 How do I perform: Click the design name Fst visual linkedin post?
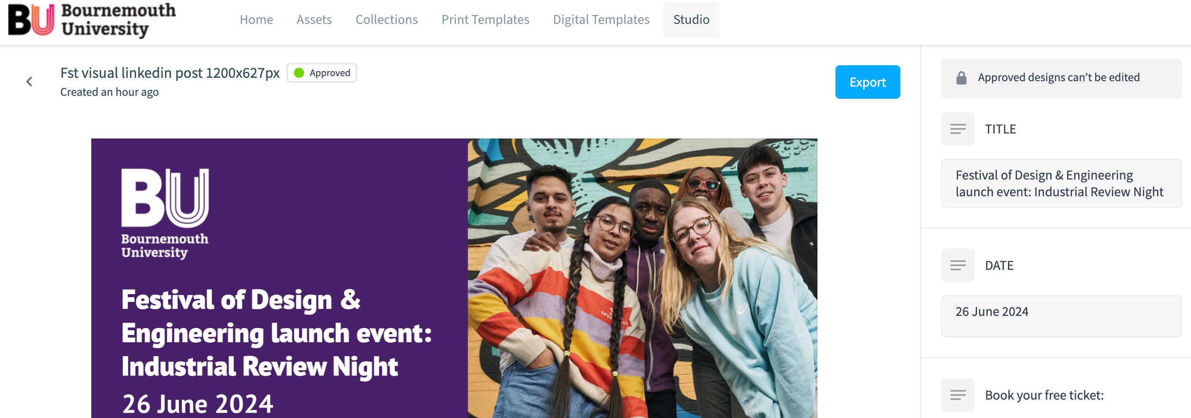pyautogui.click(x=170, y=73)
